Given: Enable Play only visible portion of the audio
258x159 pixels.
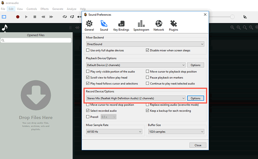Looking at the screenshot, I should [88, 71].
